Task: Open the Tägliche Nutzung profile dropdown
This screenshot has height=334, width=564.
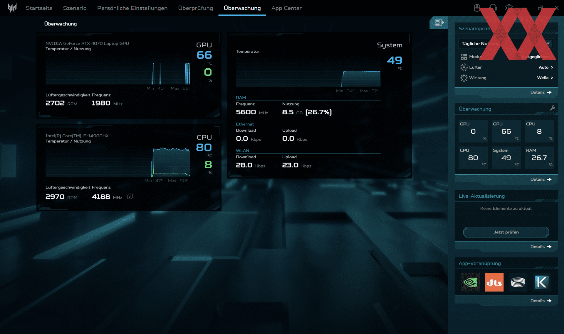Action: 506,43
